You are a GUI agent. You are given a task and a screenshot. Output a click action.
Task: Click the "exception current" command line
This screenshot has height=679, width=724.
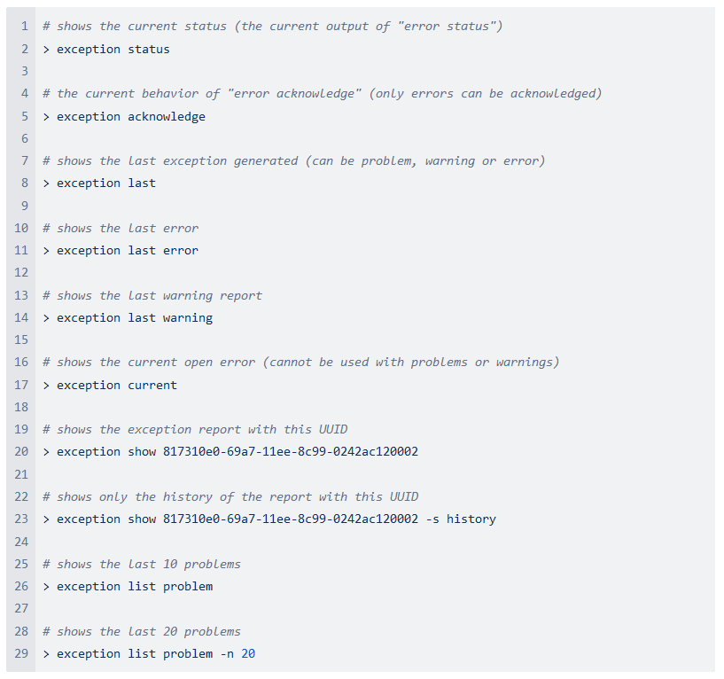116,386
